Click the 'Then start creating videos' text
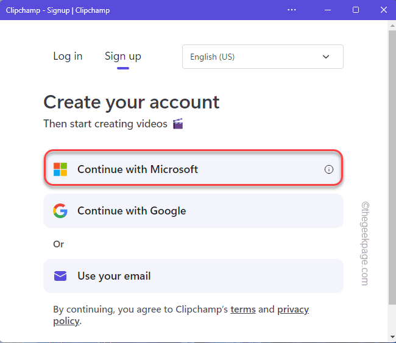The height and width of the screenshot is (343, 396). coord(105,124)
